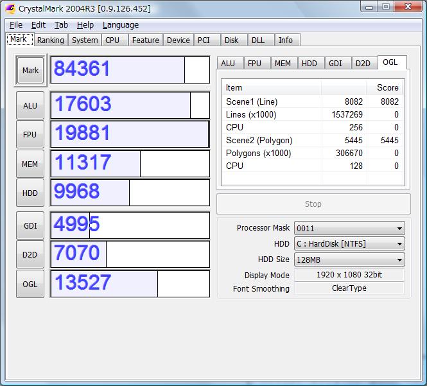Screen dimensions: 427x386
Task: Open the File menu
Action: tap(16, 25)
